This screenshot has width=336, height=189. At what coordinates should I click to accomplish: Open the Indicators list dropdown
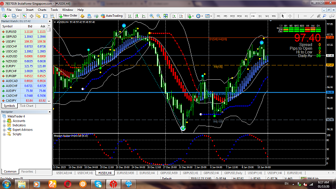coord(190,16)
